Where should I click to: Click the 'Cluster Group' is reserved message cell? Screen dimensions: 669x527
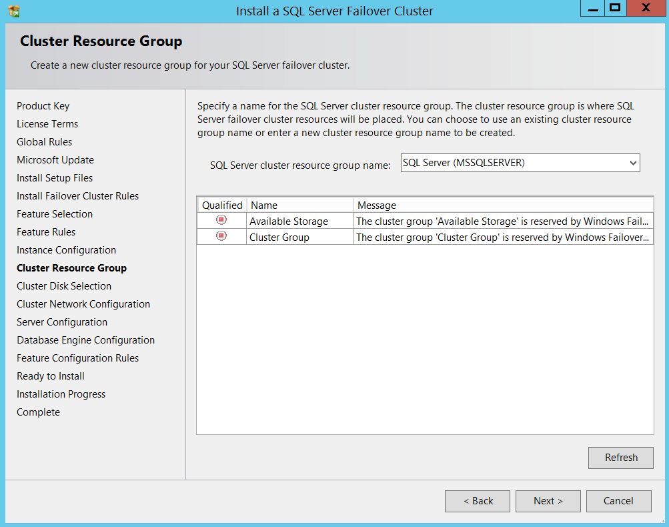(504, 237)
